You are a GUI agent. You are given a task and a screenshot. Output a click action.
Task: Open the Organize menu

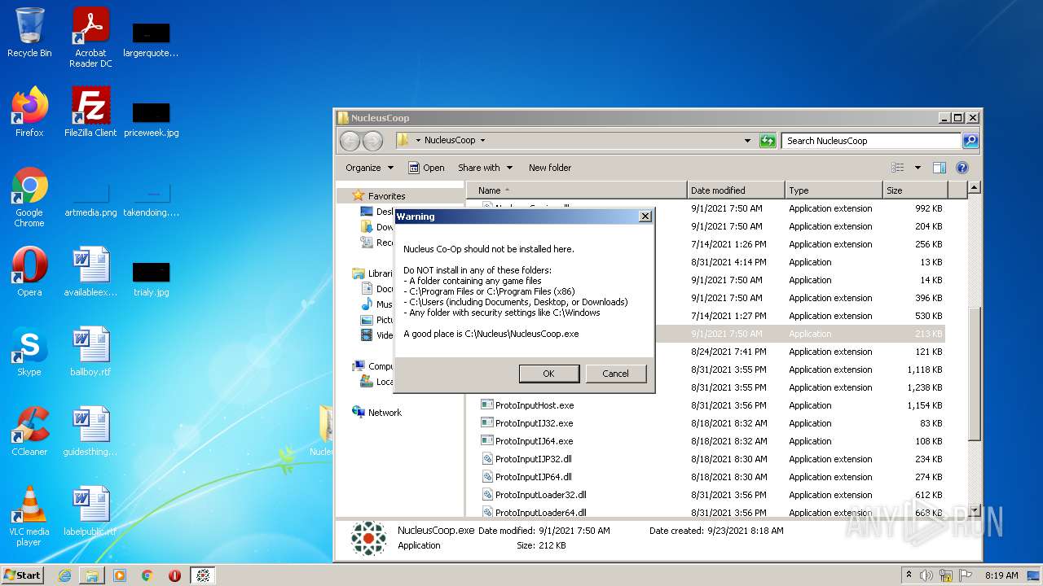[369, 168]
